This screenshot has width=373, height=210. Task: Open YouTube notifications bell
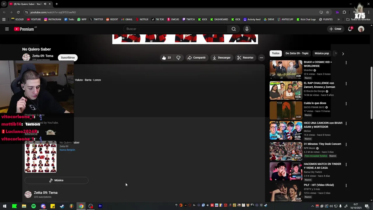[350, 29]
